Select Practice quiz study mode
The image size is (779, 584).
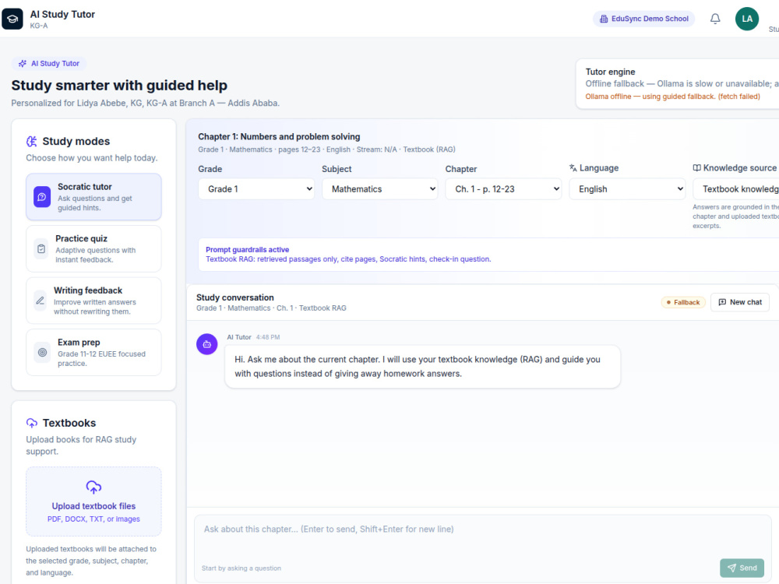pyautogui.click(x=93, y=249)
